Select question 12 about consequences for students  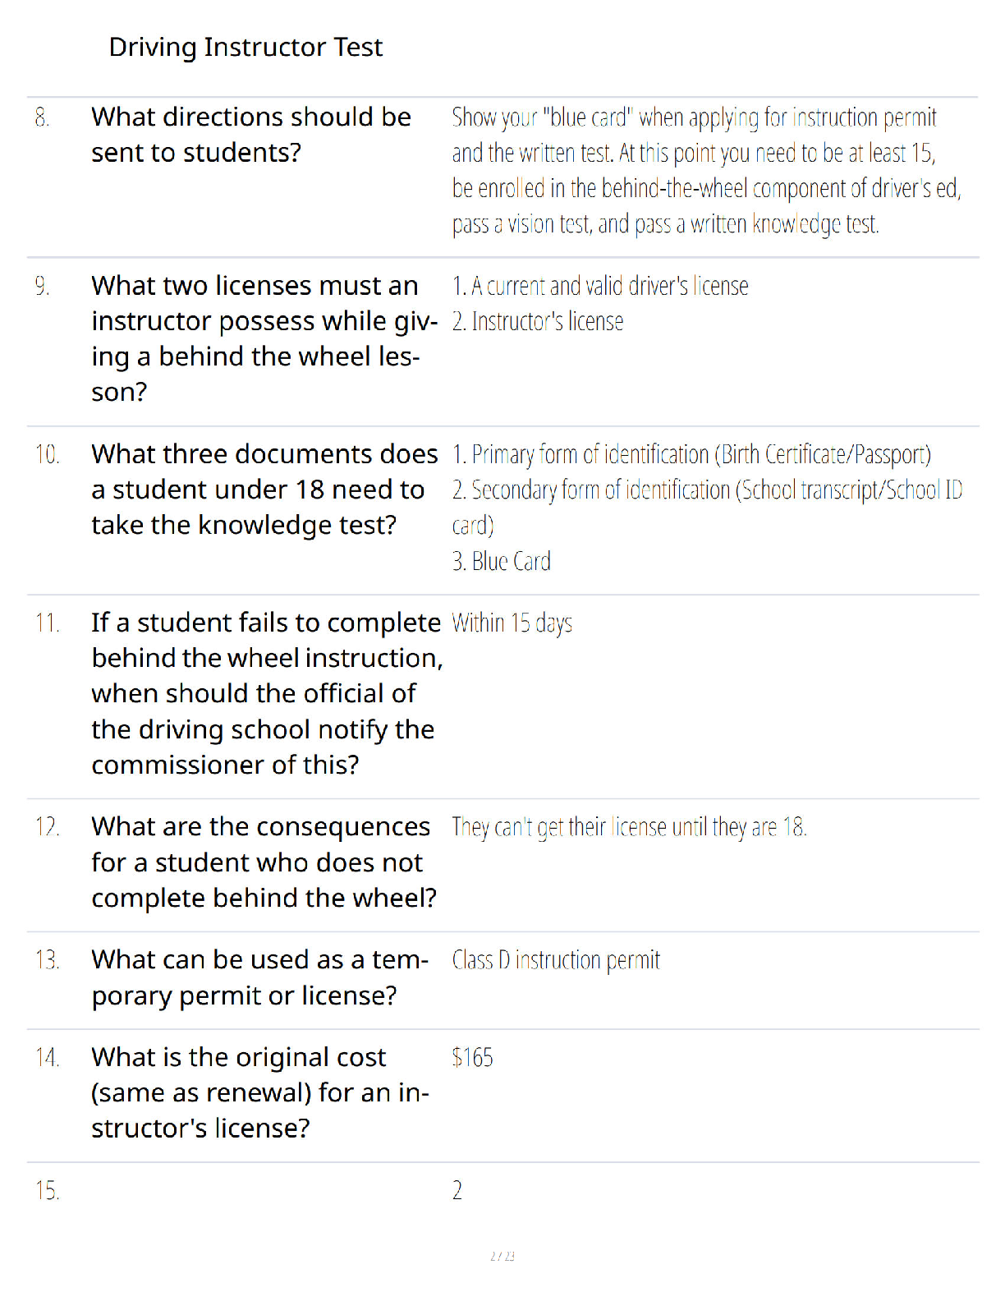pyautogui.click(x=264, y=862)
